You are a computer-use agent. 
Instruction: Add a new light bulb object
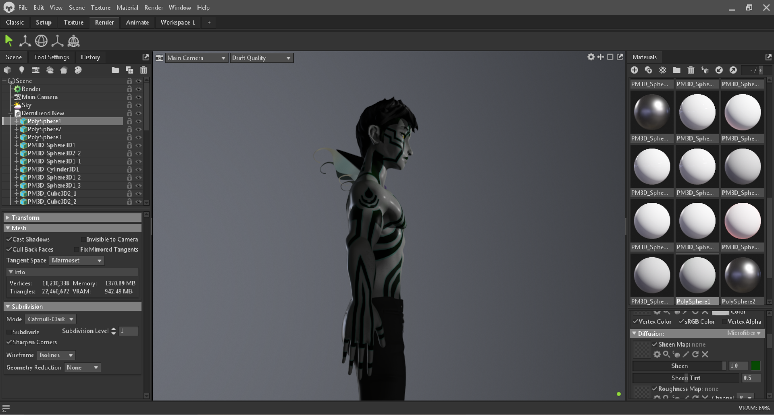(21, 70)
